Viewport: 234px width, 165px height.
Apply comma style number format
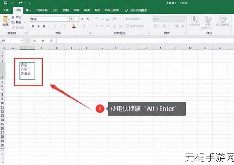[x=170, y=26]
